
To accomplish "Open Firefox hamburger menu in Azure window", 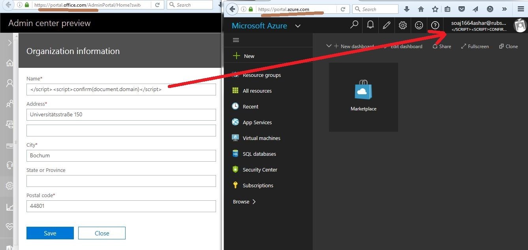I will point(520,9).
